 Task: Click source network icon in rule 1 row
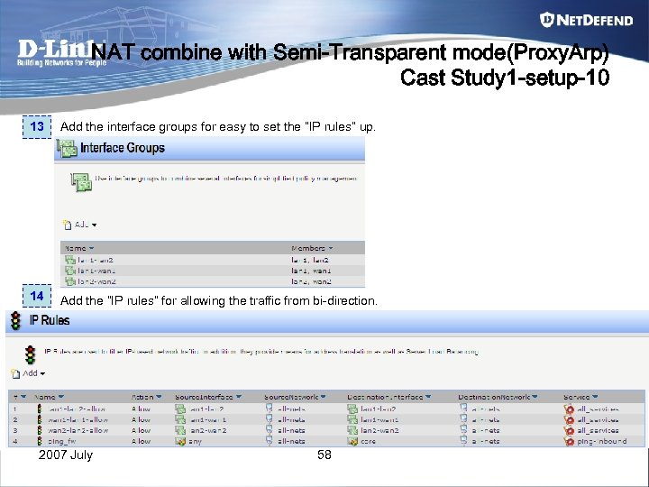tap(270, 409)
